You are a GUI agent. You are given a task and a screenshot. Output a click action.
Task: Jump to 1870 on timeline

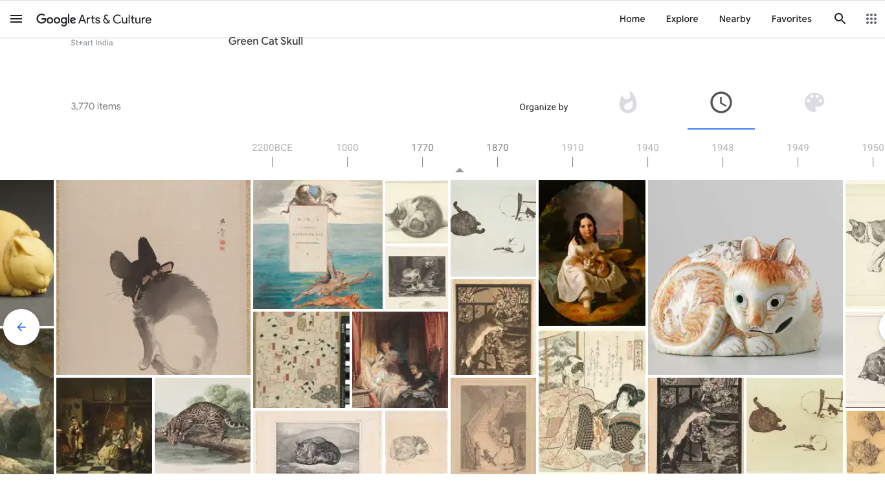pyautogui.click(x=497, y=148)
